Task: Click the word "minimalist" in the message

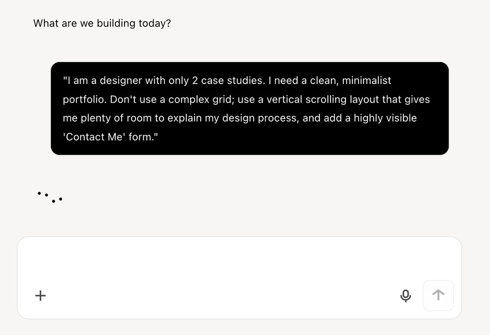Action: [366, 80]
